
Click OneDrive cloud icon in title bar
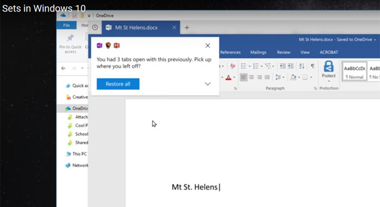[x=64, y=16]
